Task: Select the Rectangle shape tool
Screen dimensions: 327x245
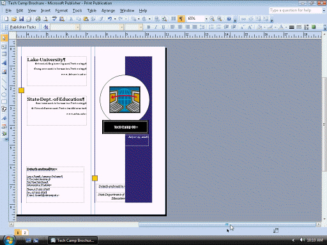Action: 4,102
